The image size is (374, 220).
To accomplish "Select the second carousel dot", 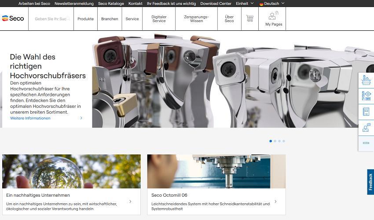I will coord(275,141).
